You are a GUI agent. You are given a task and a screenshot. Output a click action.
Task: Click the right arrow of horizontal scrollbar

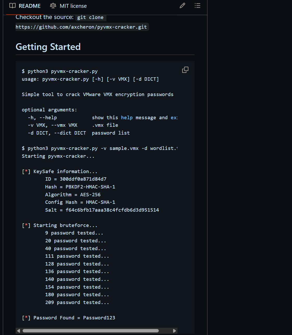(174, 331)
